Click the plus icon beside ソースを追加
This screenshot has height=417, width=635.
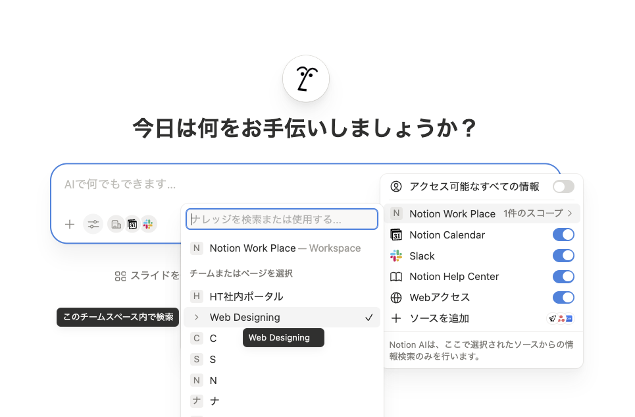(x=395, y=319)
